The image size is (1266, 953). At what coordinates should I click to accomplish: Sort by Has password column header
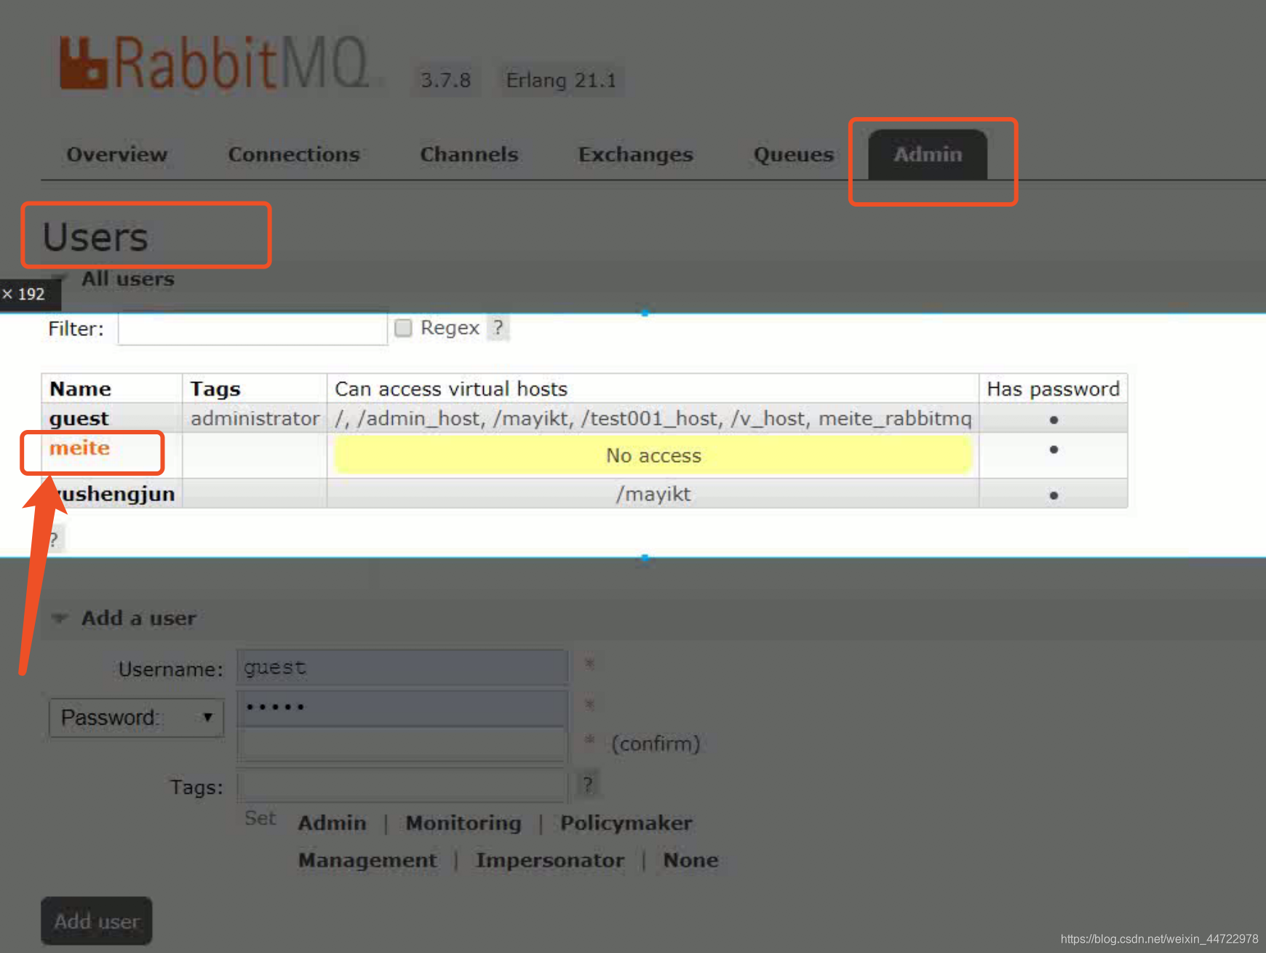[1053, 388]
